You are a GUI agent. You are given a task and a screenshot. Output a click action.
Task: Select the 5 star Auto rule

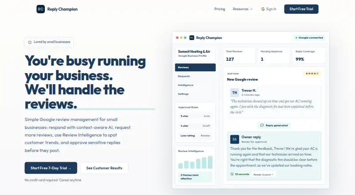coord(195,116)
